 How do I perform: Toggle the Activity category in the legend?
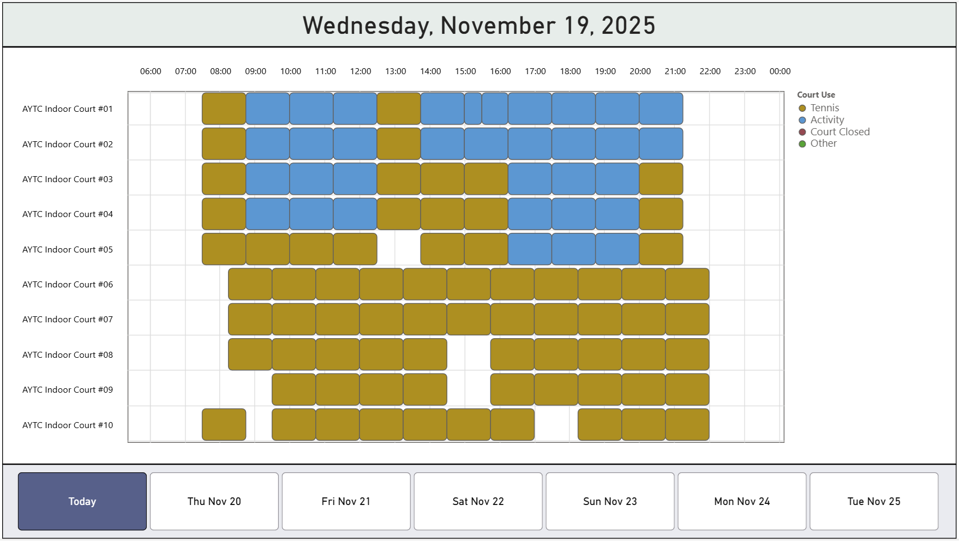point(826,119)
